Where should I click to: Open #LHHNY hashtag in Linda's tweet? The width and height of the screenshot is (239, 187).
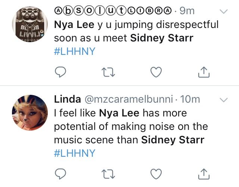(75, 153)
